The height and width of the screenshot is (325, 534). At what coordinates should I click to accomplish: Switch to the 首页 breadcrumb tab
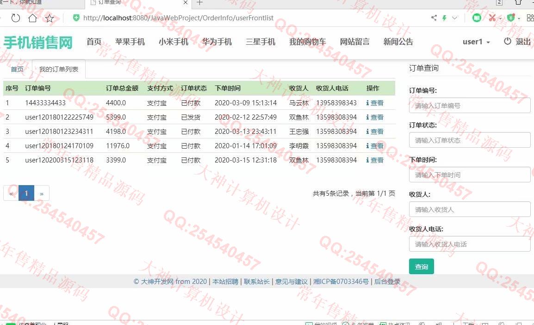point(17,69)
